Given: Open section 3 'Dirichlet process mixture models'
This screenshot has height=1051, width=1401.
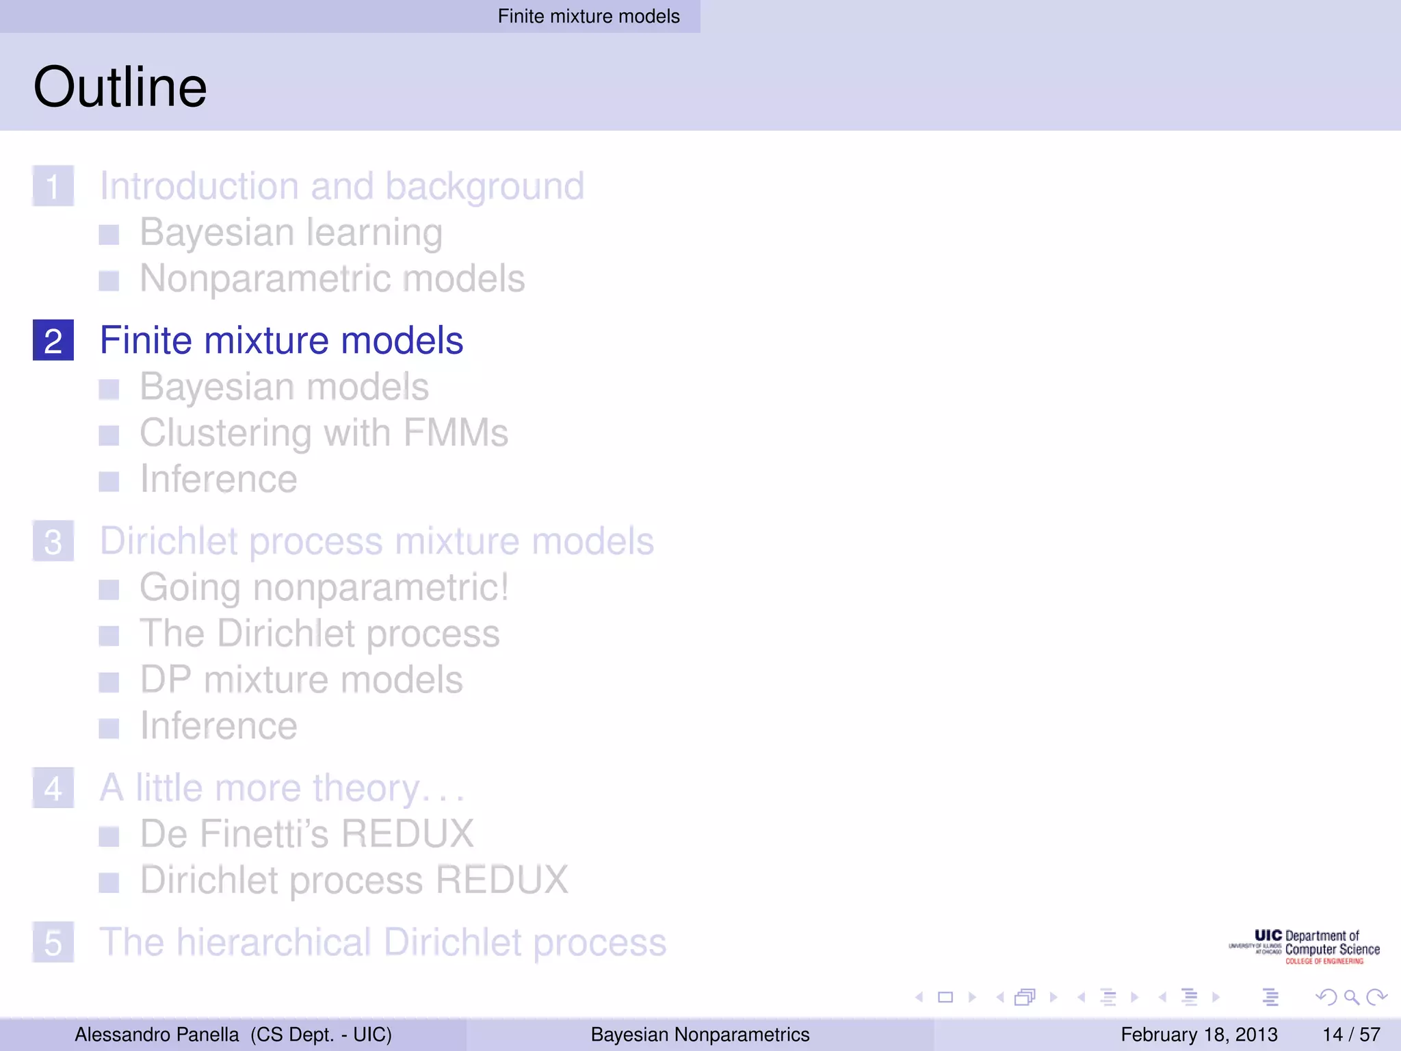Looking at the screenshot, I should point(377,541).
